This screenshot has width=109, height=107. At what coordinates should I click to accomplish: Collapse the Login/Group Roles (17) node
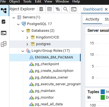coord(23,51)
